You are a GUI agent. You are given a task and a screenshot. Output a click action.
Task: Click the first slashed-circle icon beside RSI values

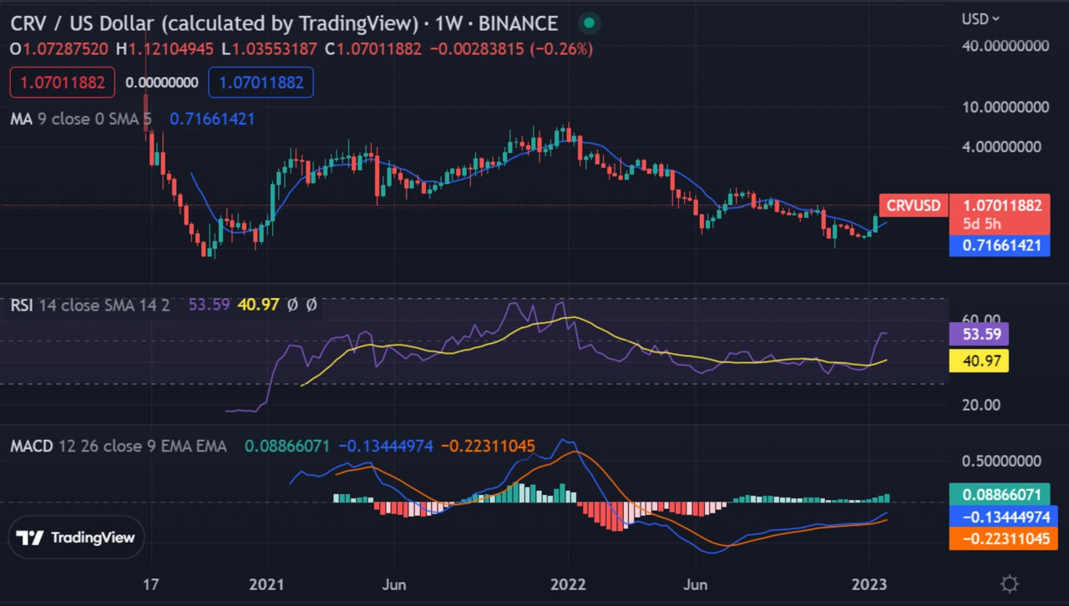[291, 305]
